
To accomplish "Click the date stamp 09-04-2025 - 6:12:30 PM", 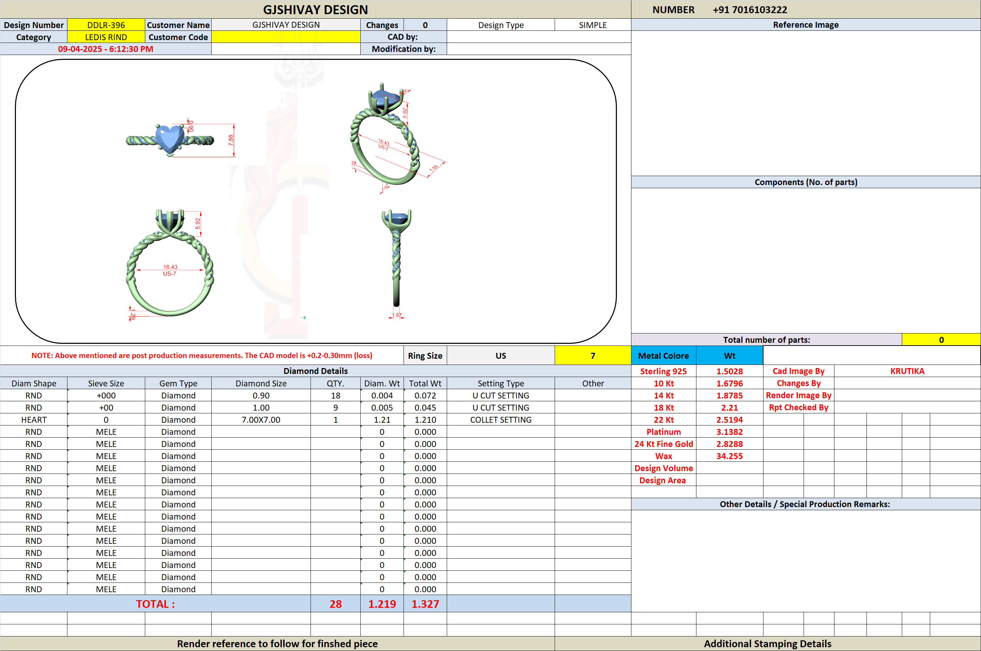I will (x=105, y=49).
